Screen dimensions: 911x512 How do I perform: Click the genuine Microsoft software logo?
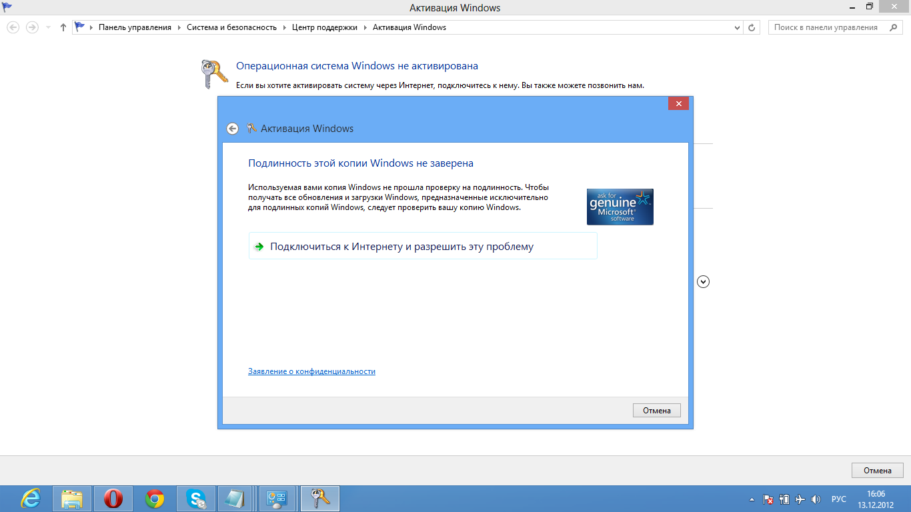point(620,207)
